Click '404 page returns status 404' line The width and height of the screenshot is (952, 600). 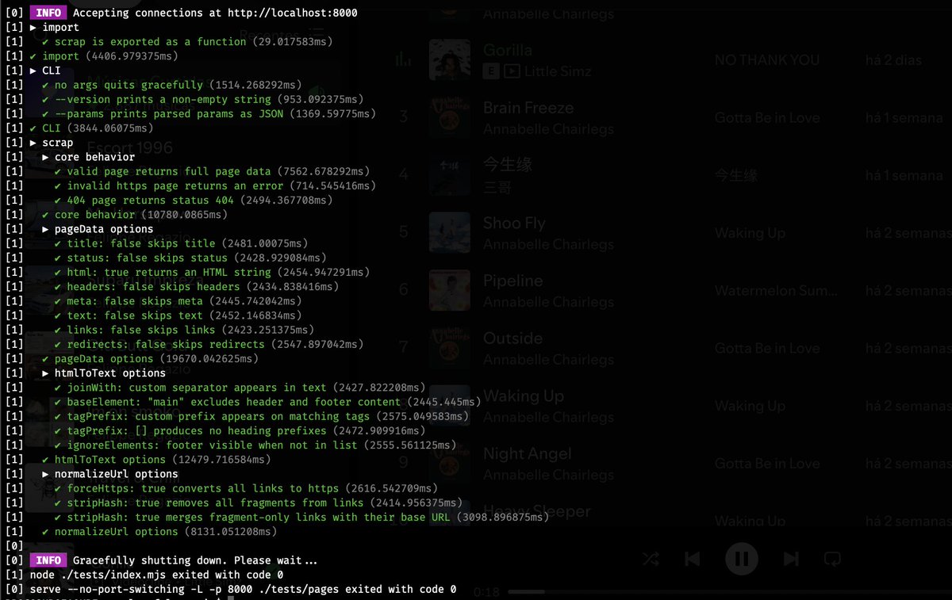[x=194, y=201]
